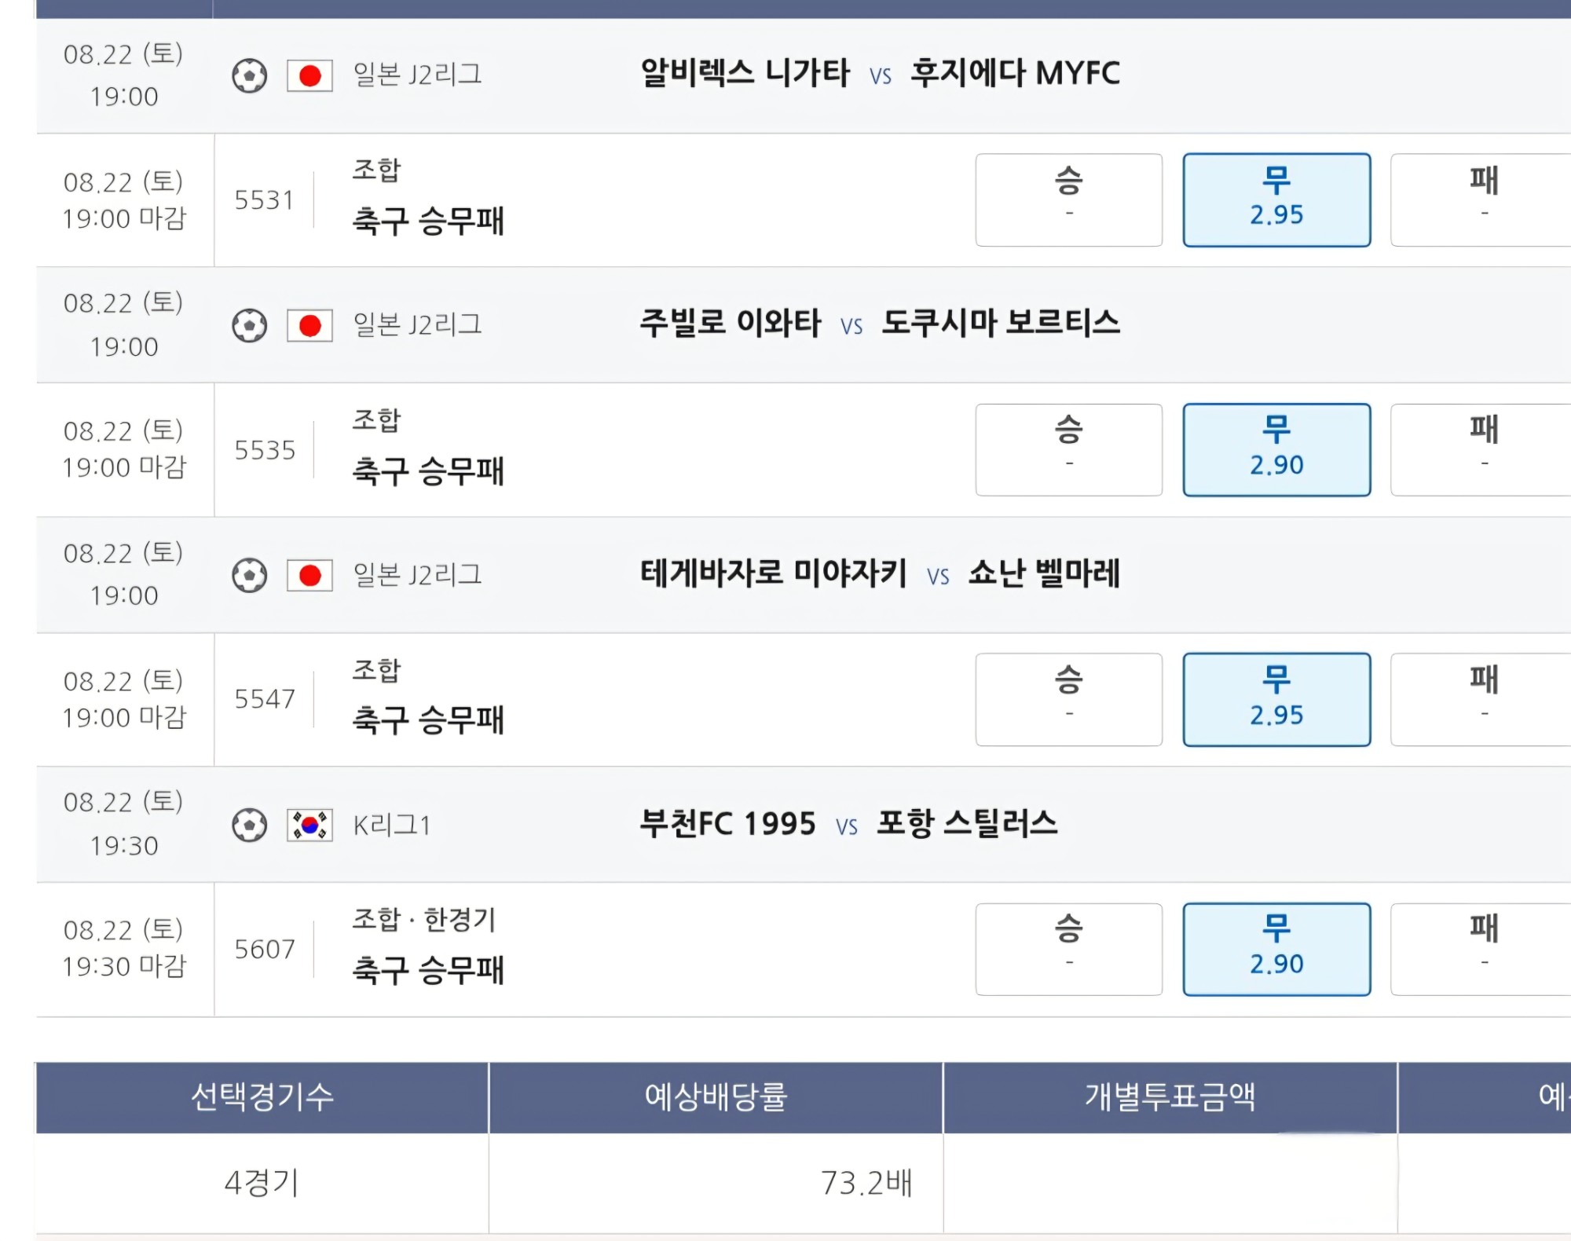Click the 예상배당률 column header
This screenshot has width=1571, height=1241.
click(716, 1097)
